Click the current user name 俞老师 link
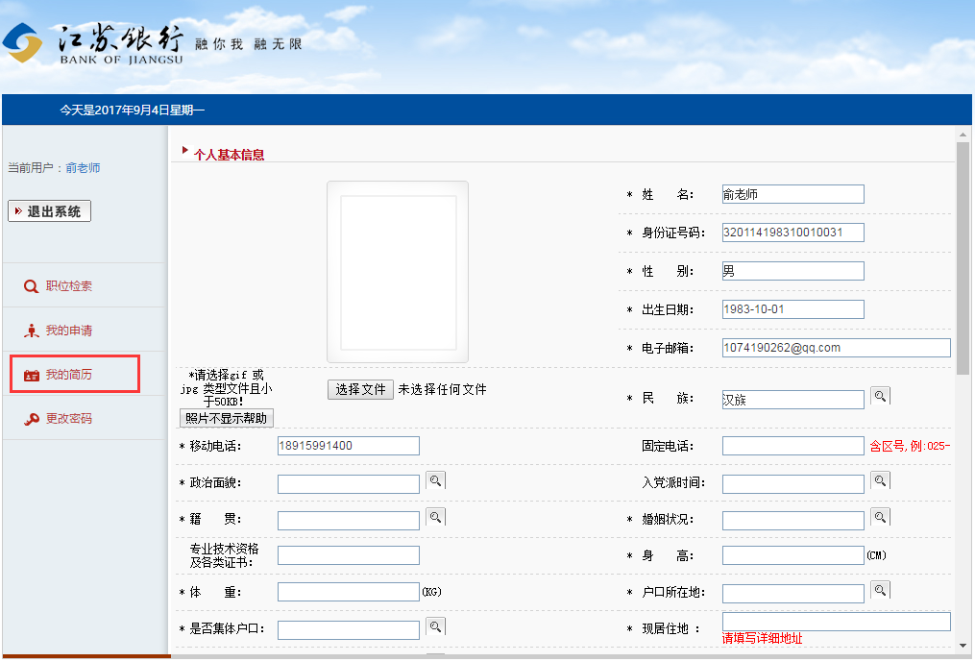Viewport: 975px width, 662px height. [83, 168]
